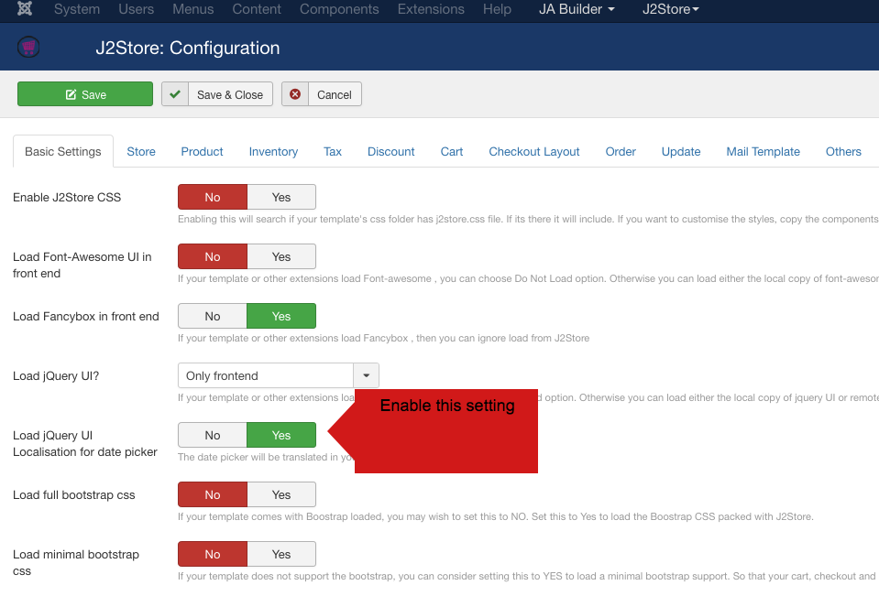Image resolution: width=879 pixels, height=596 pixels.
Task: Click the green Save button
Action: pyautogui.click(x=85, y=94)
